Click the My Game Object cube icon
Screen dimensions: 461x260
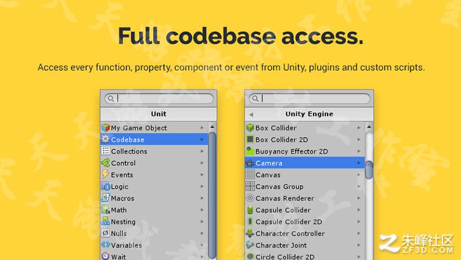click(106, 128)
